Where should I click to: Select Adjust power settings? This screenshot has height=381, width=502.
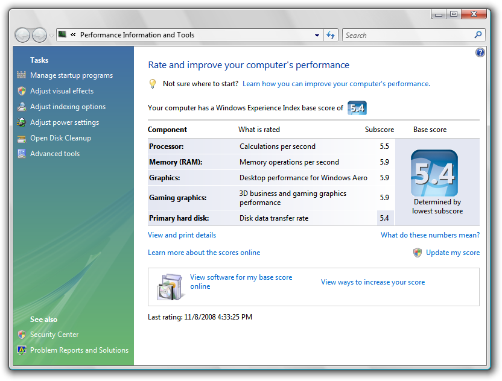coord(65,122)
